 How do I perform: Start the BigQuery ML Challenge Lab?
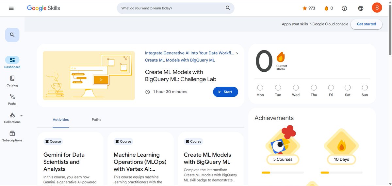(x=225, y=92)
